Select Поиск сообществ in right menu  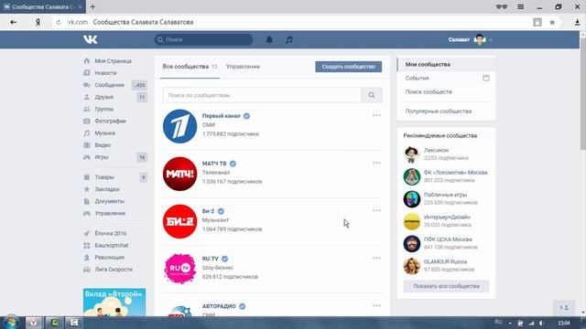(x=429, y=91)
